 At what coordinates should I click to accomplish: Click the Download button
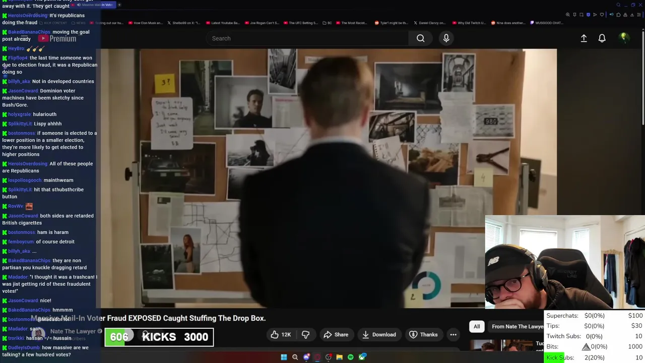coord(379,334)
